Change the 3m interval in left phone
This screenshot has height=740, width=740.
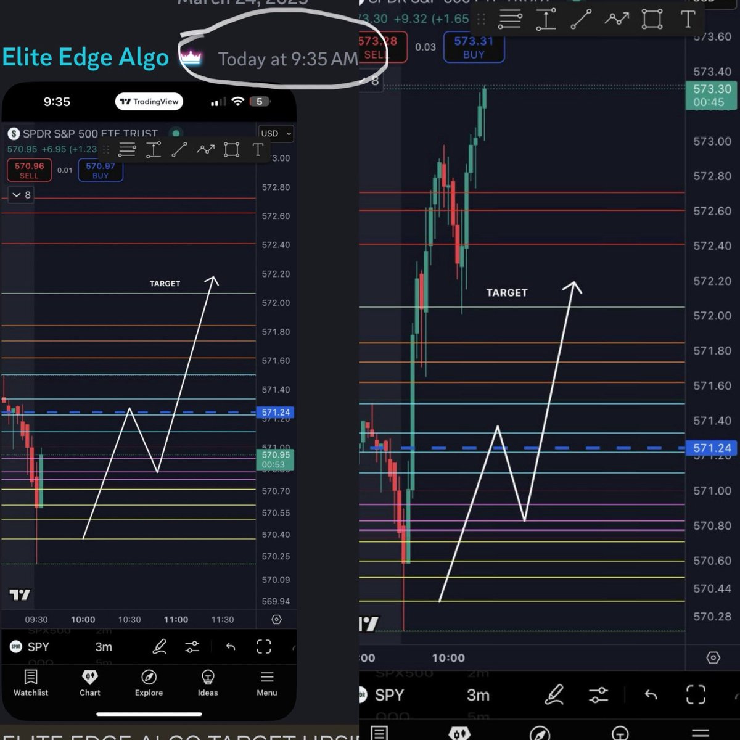[104, 647]
